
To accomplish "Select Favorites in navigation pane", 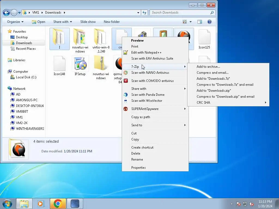I will point(17,32).
